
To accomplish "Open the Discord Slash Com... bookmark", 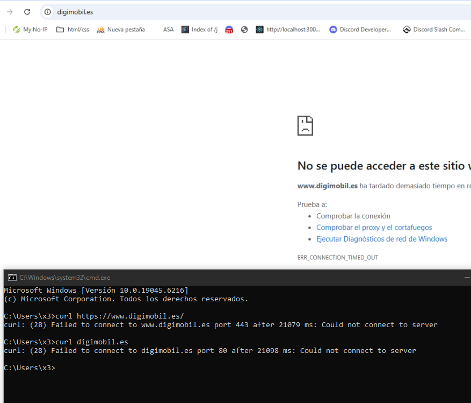I will pyautogui.click(x=434, y=30).
